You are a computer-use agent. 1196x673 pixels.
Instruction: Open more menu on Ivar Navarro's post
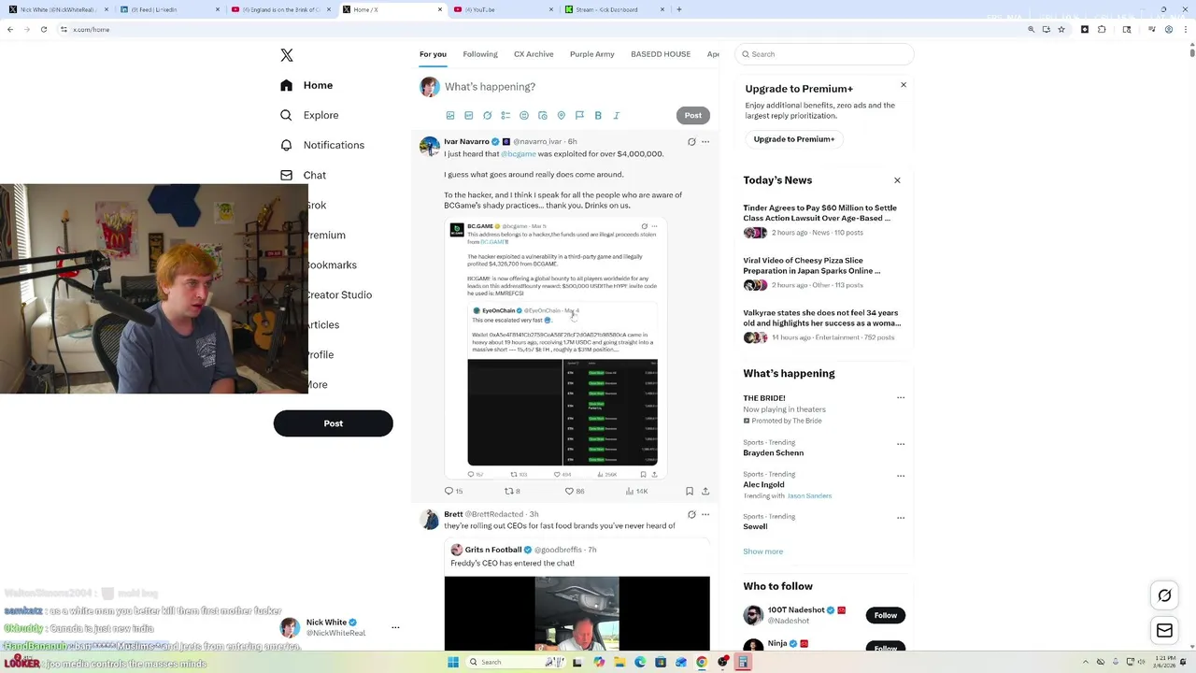(705, 142)
